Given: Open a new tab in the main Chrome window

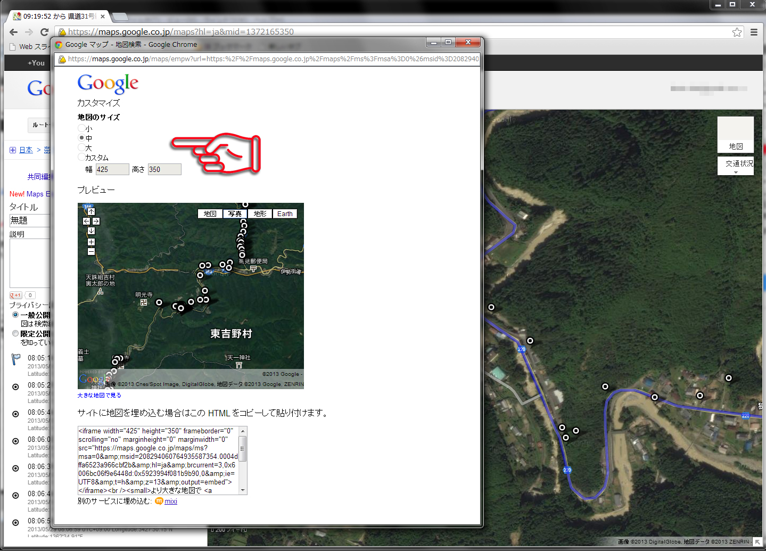Looking at the screenshot, I should point(120,17).
